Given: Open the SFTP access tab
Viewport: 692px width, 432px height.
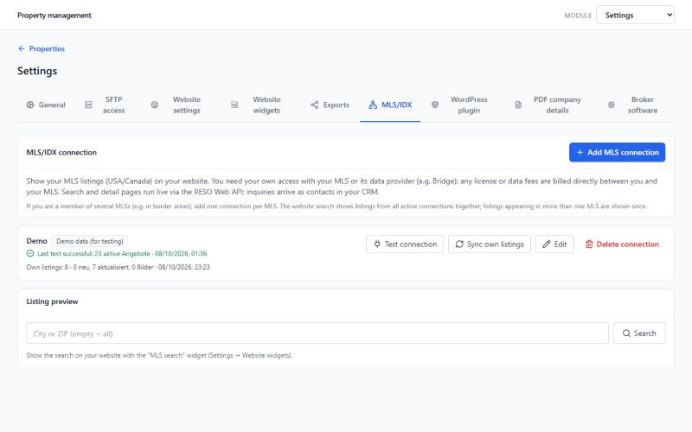Looking at the screenshot, I should [x=105, y=105].
